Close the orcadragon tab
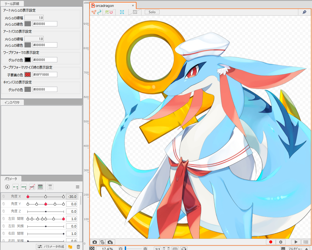 pos(133,5)
